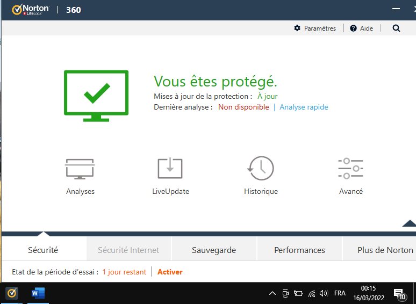Click the search magnifier icon
The height and width of the screenshot is (304, 416).
[x=396, y=28]
